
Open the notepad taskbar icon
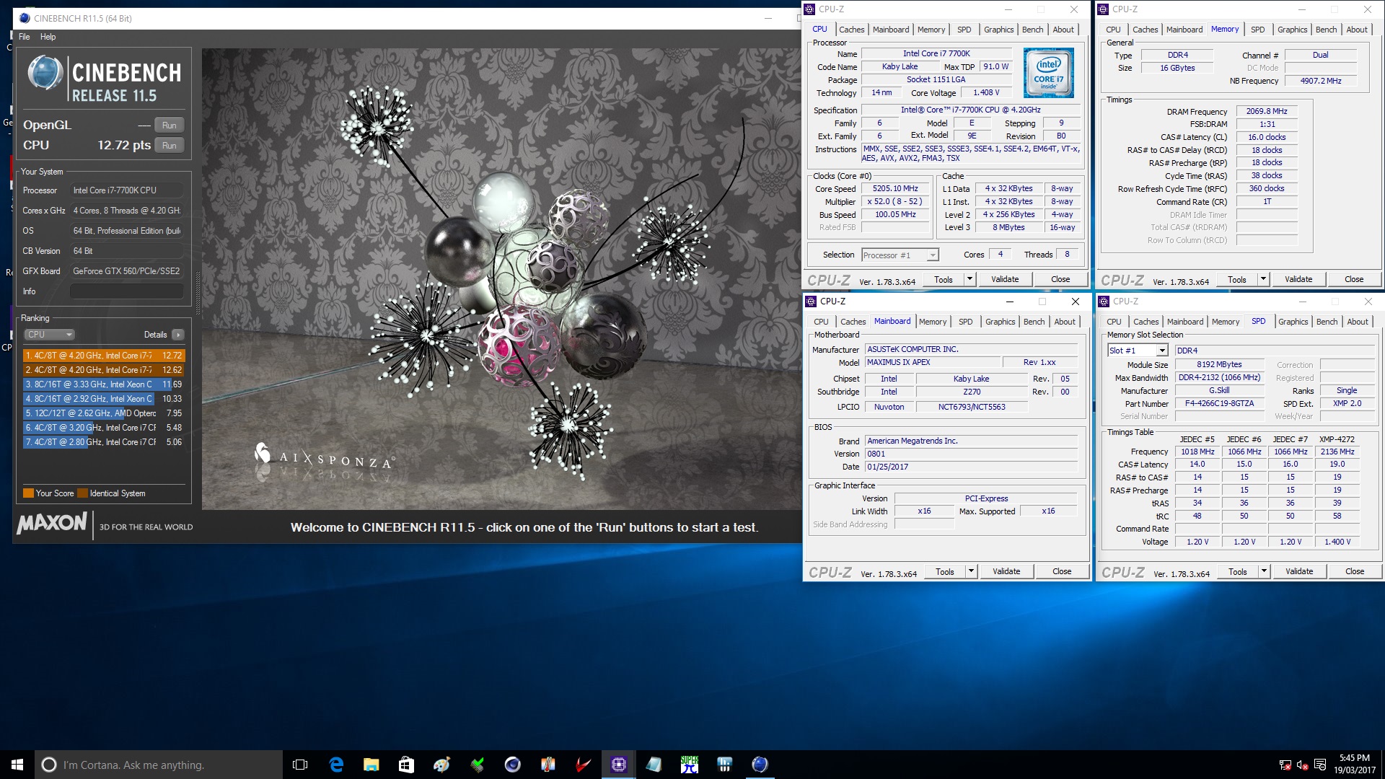[x=654, y=765]
